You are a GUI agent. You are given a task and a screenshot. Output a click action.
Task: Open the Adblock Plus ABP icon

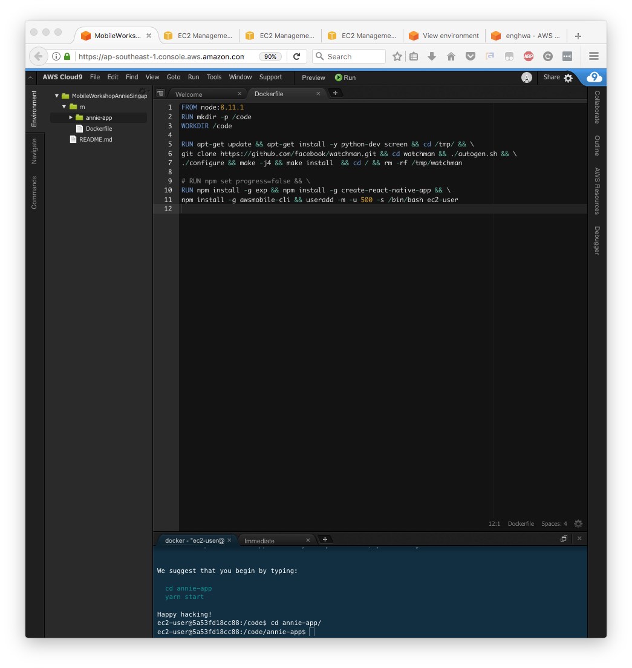point(529,56)
